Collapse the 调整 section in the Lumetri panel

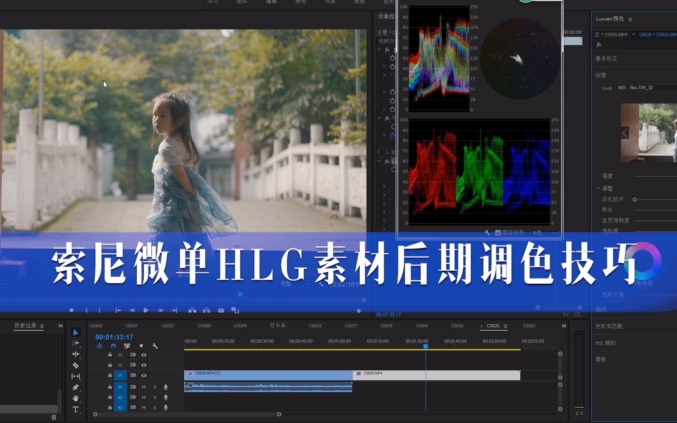pos(599,188)
